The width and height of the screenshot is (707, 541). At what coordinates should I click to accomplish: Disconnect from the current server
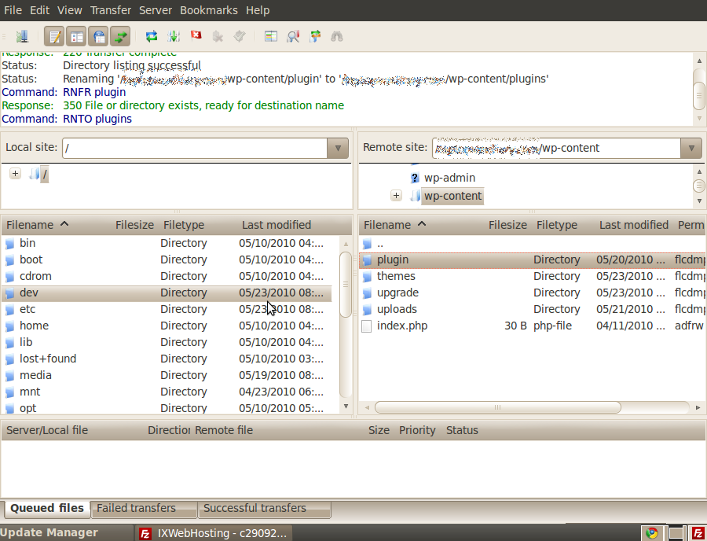218,36
